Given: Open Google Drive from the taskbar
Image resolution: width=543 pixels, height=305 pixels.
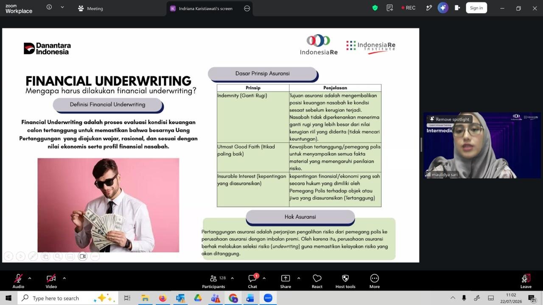Looking at the screenshot, I should 198,298.
